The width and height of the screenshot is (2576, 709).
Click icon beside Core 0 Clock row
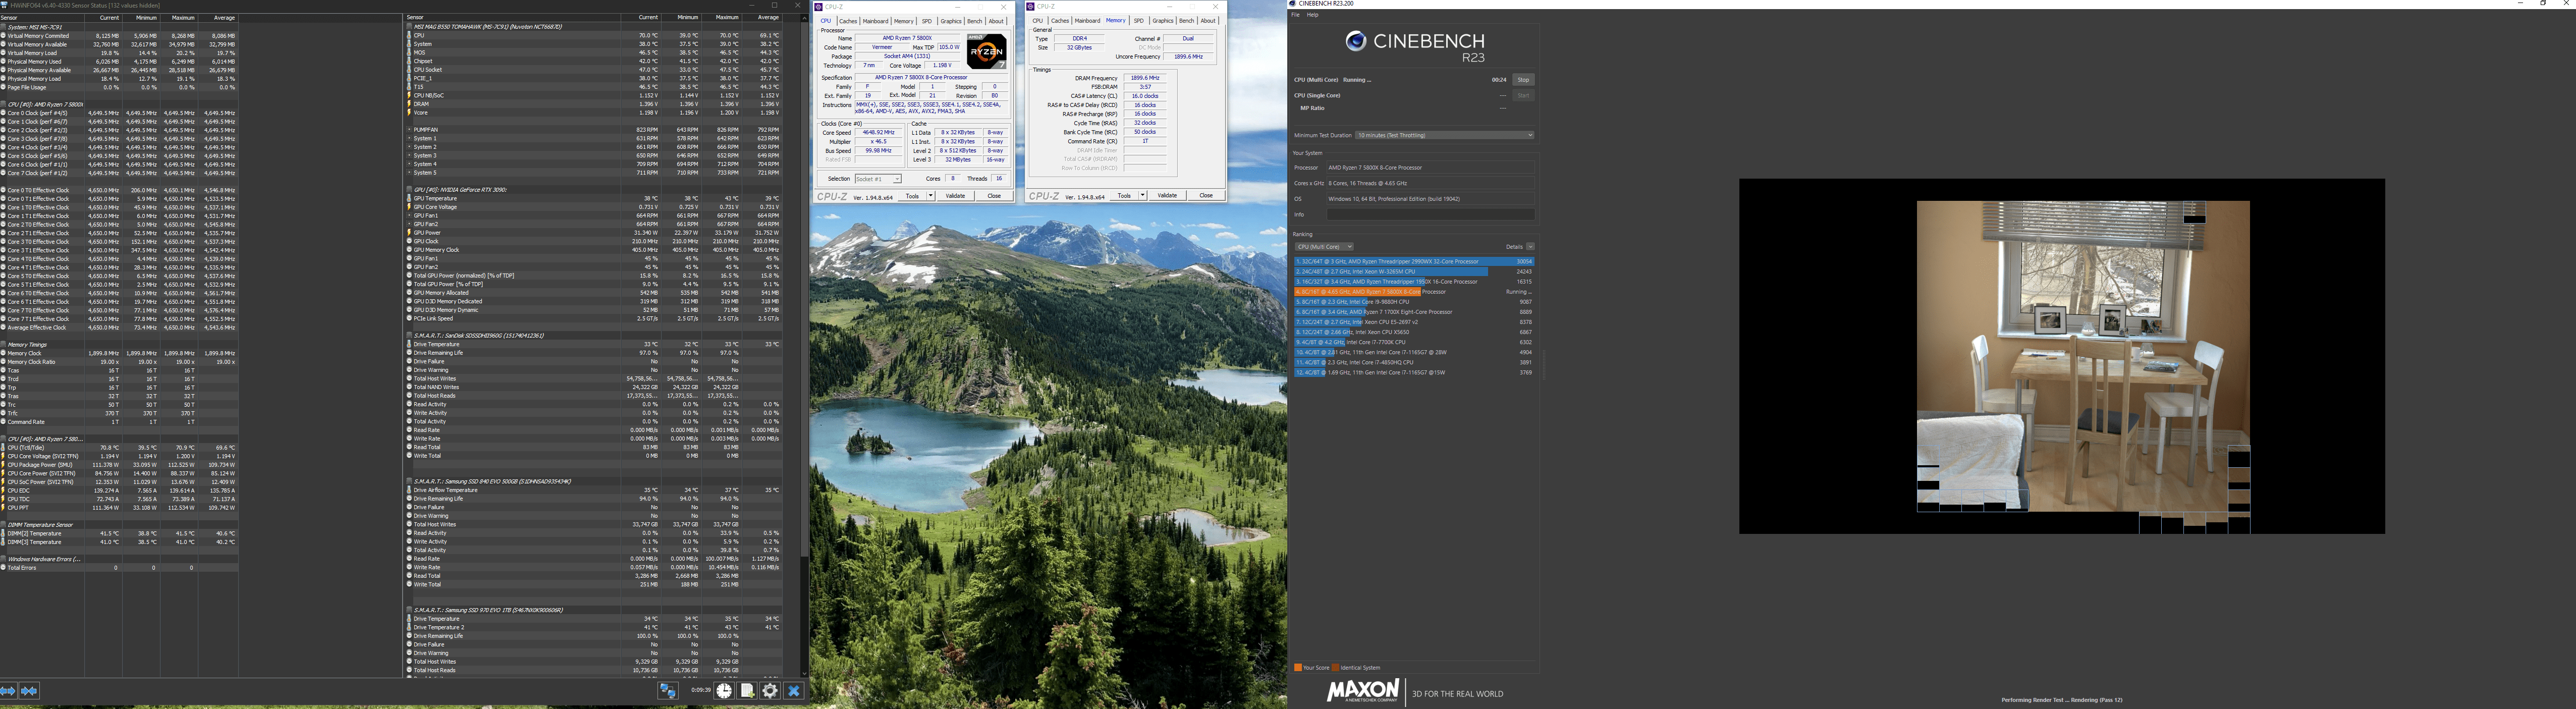(x=4, y=113)
